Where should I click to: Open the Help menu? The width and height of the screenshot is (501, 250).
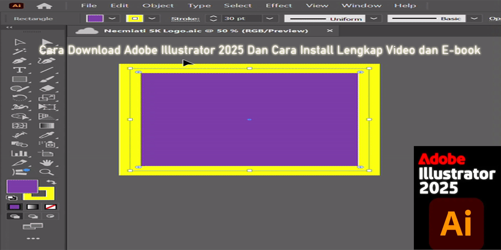(405, 5)
